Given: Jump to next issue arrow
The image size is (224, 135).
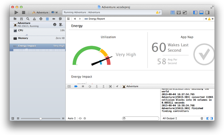Looking at the screenshot, I should point(213,19).
